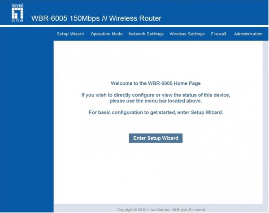Open the Setup Wizard menu
Viewport: 269px width, 213px height.
(x=70, y=34)
